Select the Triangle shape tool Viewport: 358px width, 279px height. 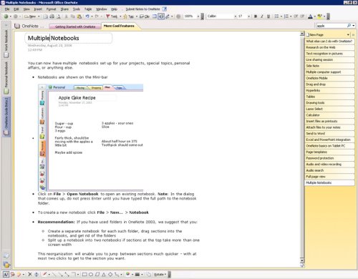tap(104, 274)
